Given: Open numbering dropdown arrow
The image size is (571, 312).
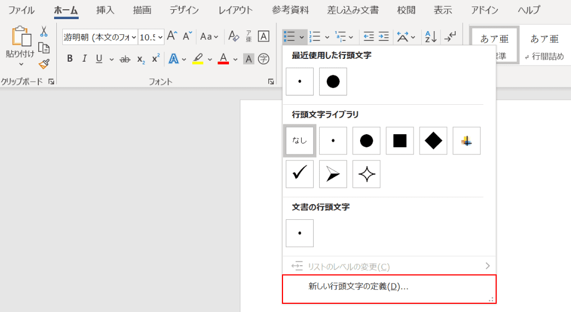Looking at the screenshot, I should coord(327,37).
